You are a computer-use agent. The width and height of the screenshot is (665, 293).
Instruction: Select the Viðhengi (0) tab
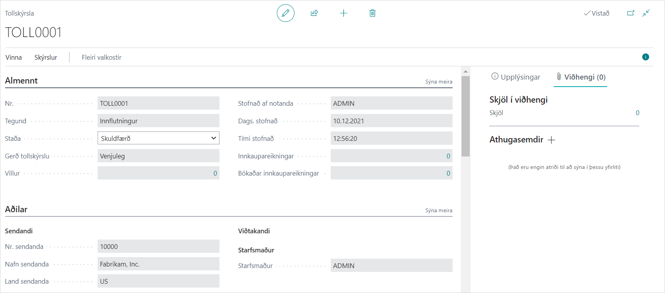tap(581, 77)
